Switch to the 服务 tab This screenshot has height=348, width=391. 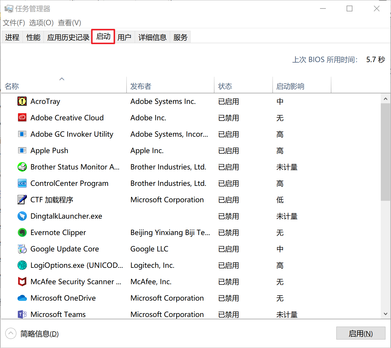click(180, 37)
